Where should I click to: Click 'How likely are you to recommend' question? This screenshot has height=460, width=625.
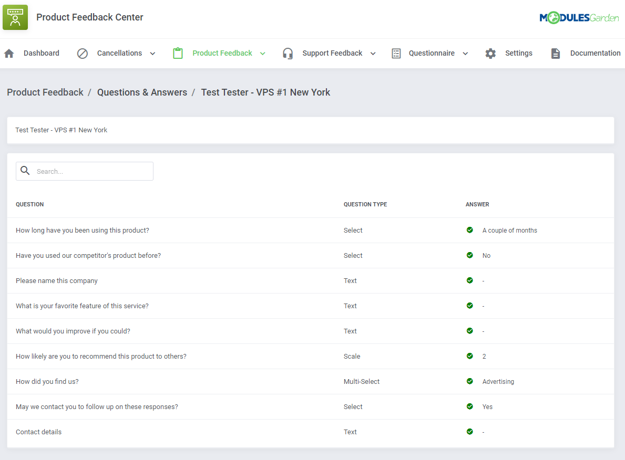coord(101,357)
